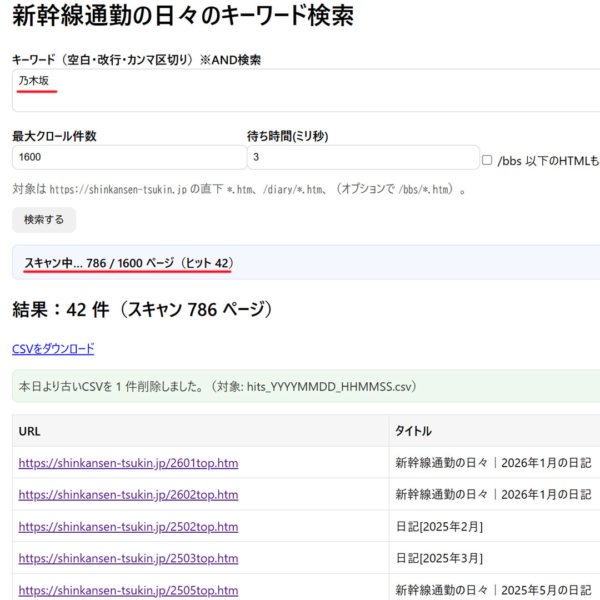600x600 pixels.
Task: Follow the 2502top.htm URL link
Action: (128, 527)
